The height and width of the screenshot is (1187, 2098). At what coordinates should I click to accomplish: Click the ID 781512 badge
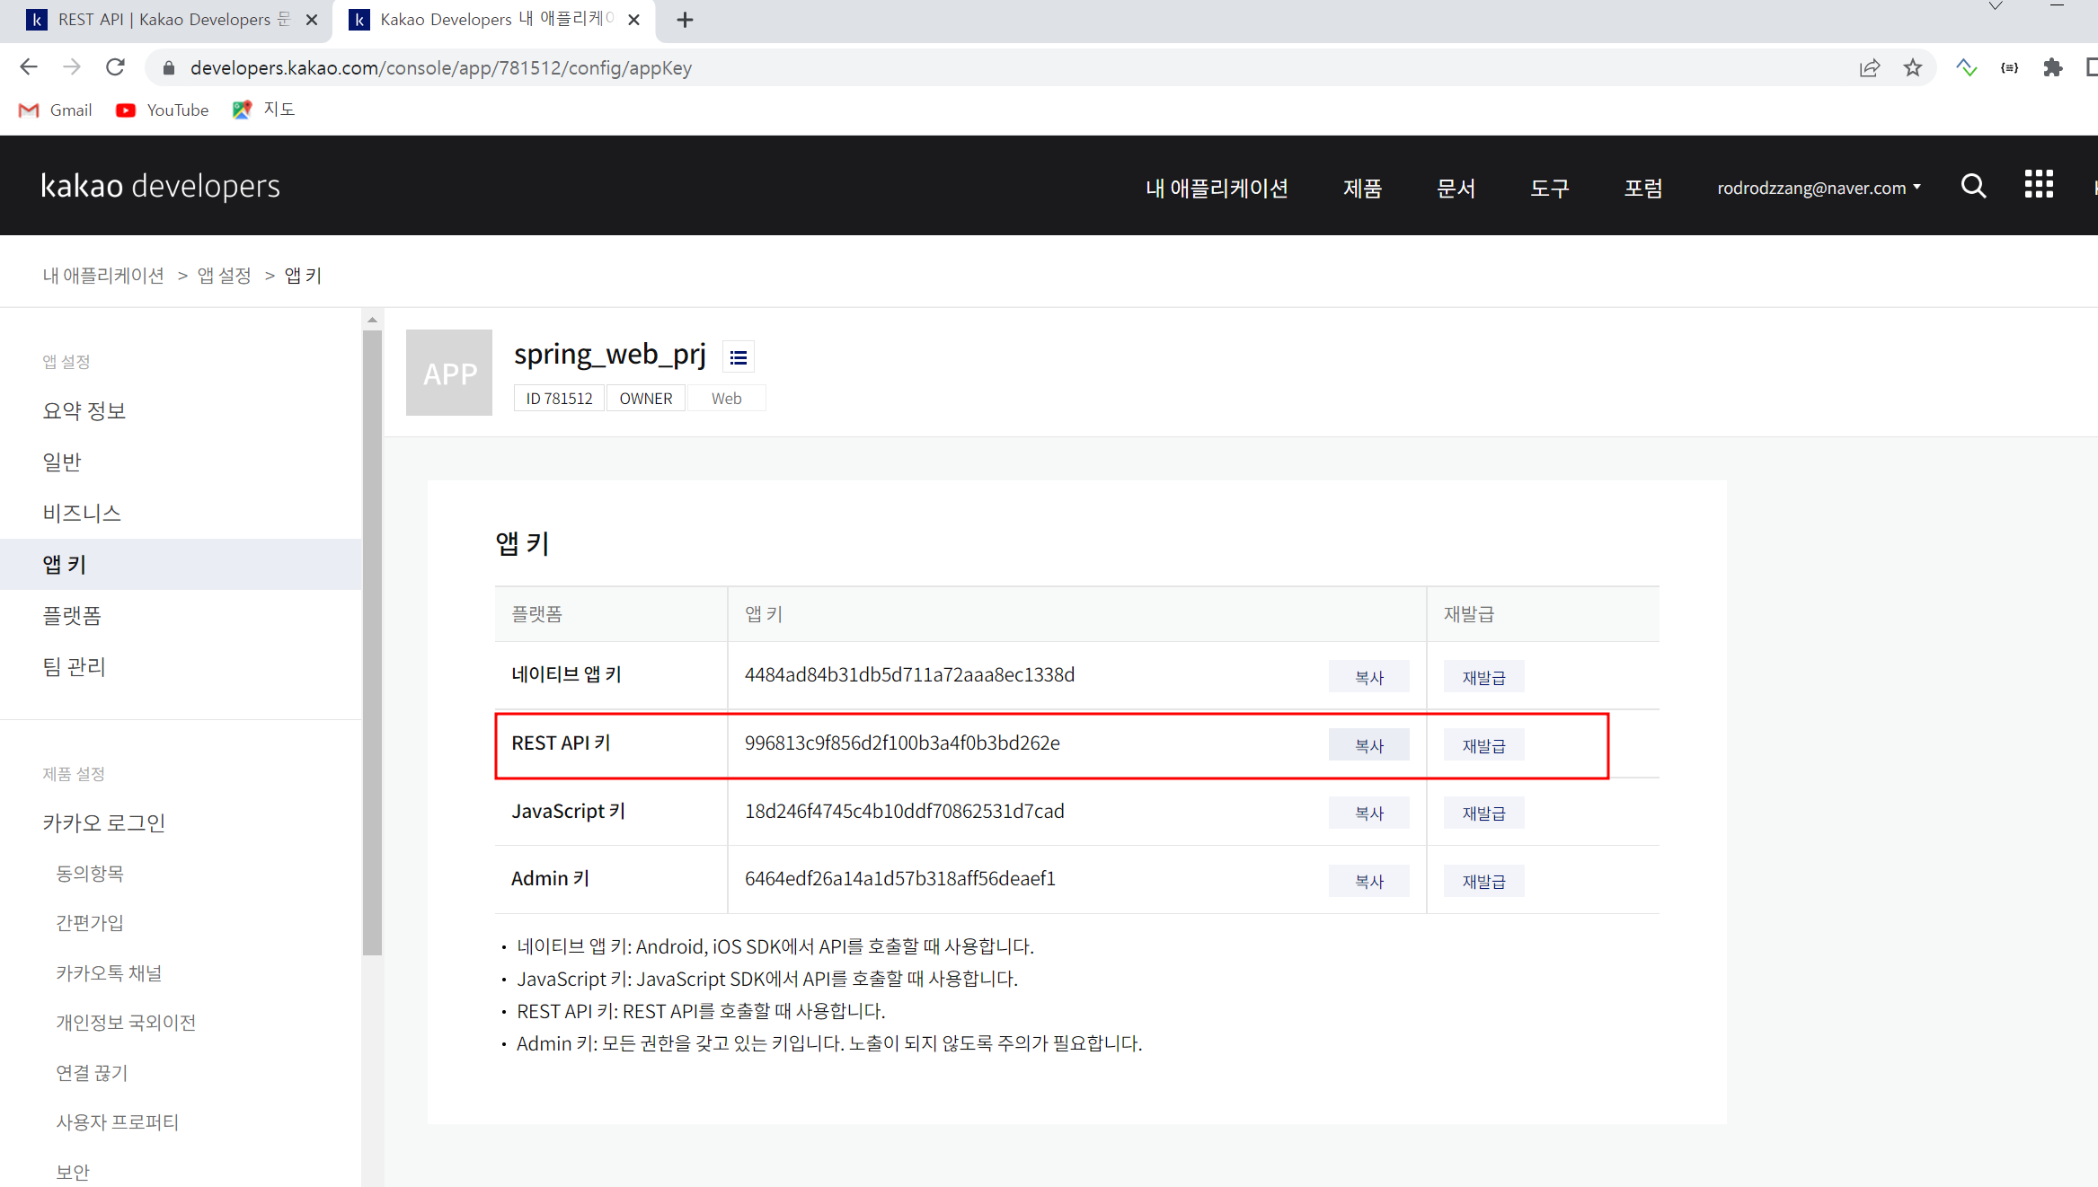coord(559,399)
